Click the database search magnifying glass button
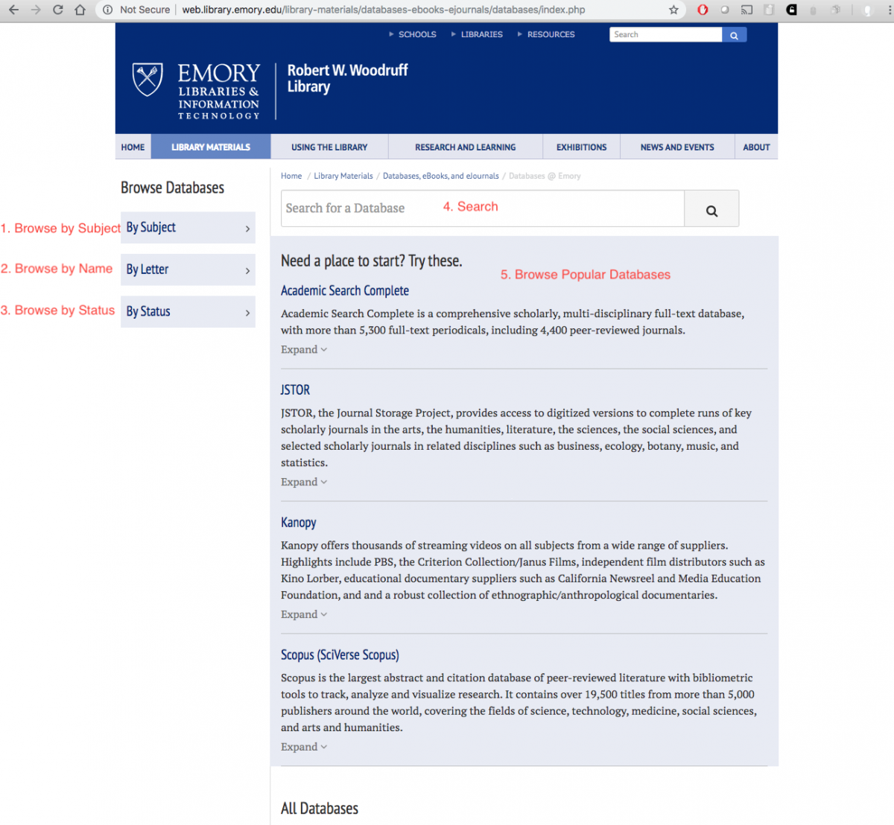The image size is (894, 825). [711, 211]
